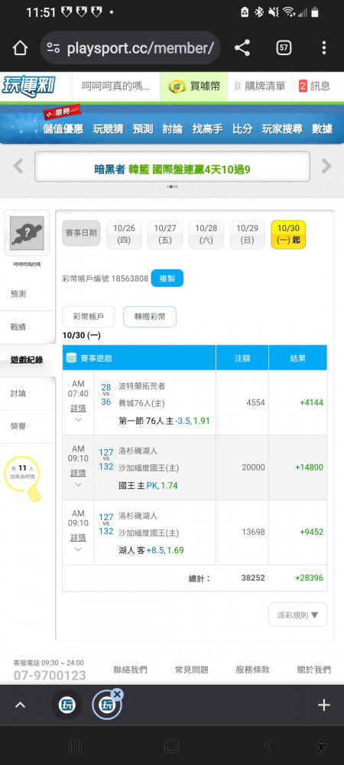Screen dimensions: 344x765
Task: Show next banner with right arrow
Action: tap(326, 166)
